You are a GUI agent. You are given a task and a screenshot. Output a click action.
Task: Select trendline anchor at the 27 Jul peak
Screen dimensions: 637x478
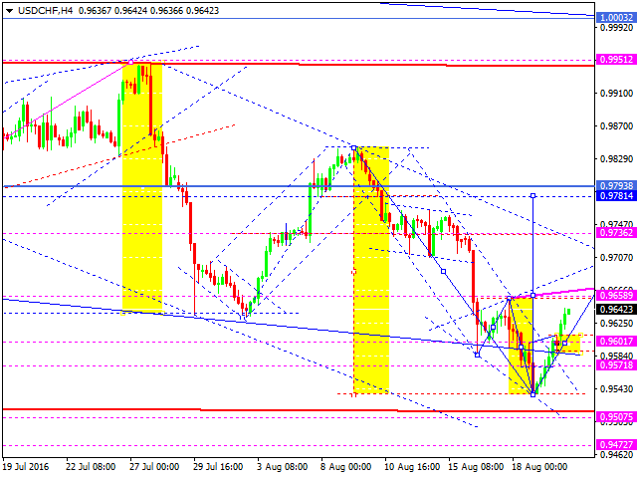tap(130, 62)
